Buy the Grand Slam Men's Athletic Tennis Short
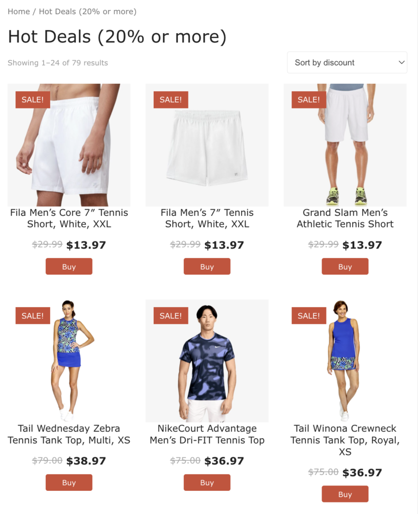 point(345,267)
